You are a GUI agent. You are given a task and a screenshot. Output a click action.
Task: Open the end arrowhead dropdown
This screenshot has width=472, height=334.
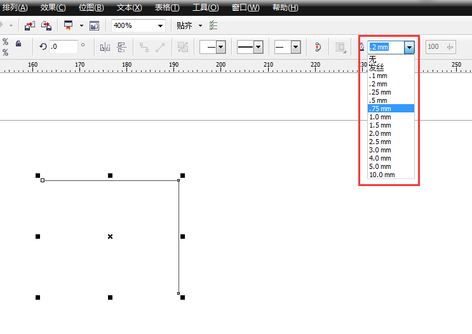pyautogui.click(x=295, y=47)
